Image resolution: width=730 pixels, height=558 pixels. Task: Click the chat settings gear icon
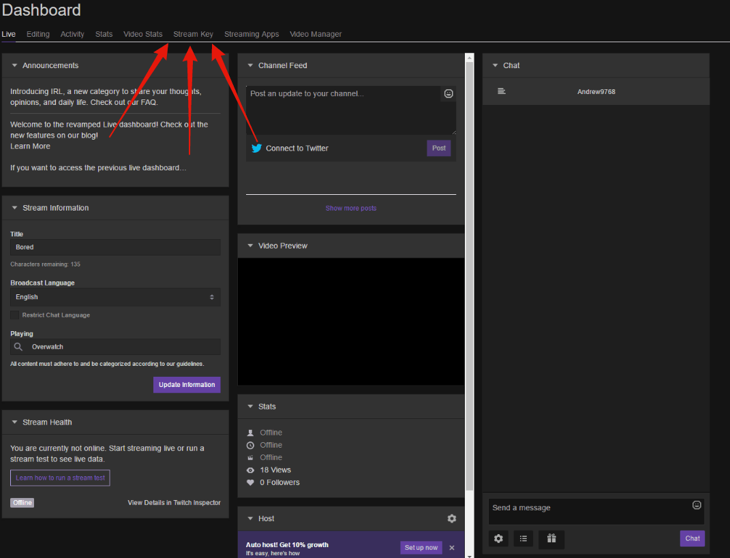pos(498,538)
